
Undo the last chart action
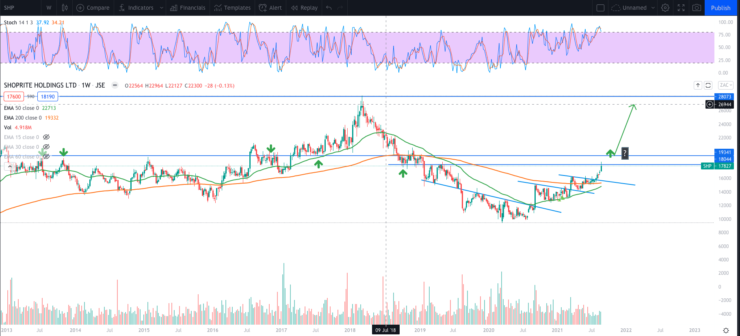click(329, 8)
